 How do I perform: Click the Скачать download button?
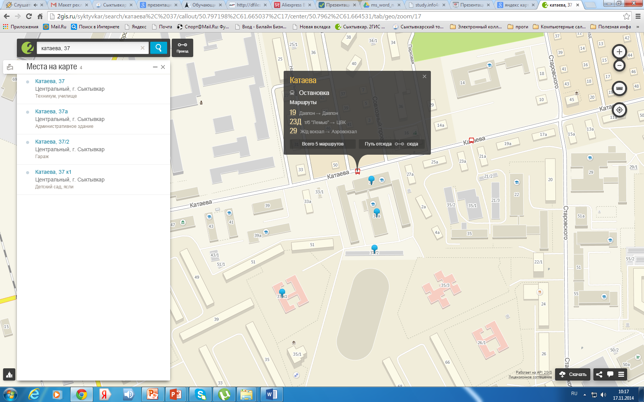(573, 374)
